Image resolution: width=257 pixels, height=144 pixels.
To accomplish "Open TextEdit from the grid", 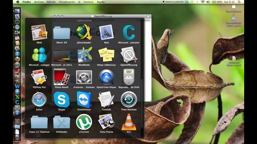I will [106, 100].
